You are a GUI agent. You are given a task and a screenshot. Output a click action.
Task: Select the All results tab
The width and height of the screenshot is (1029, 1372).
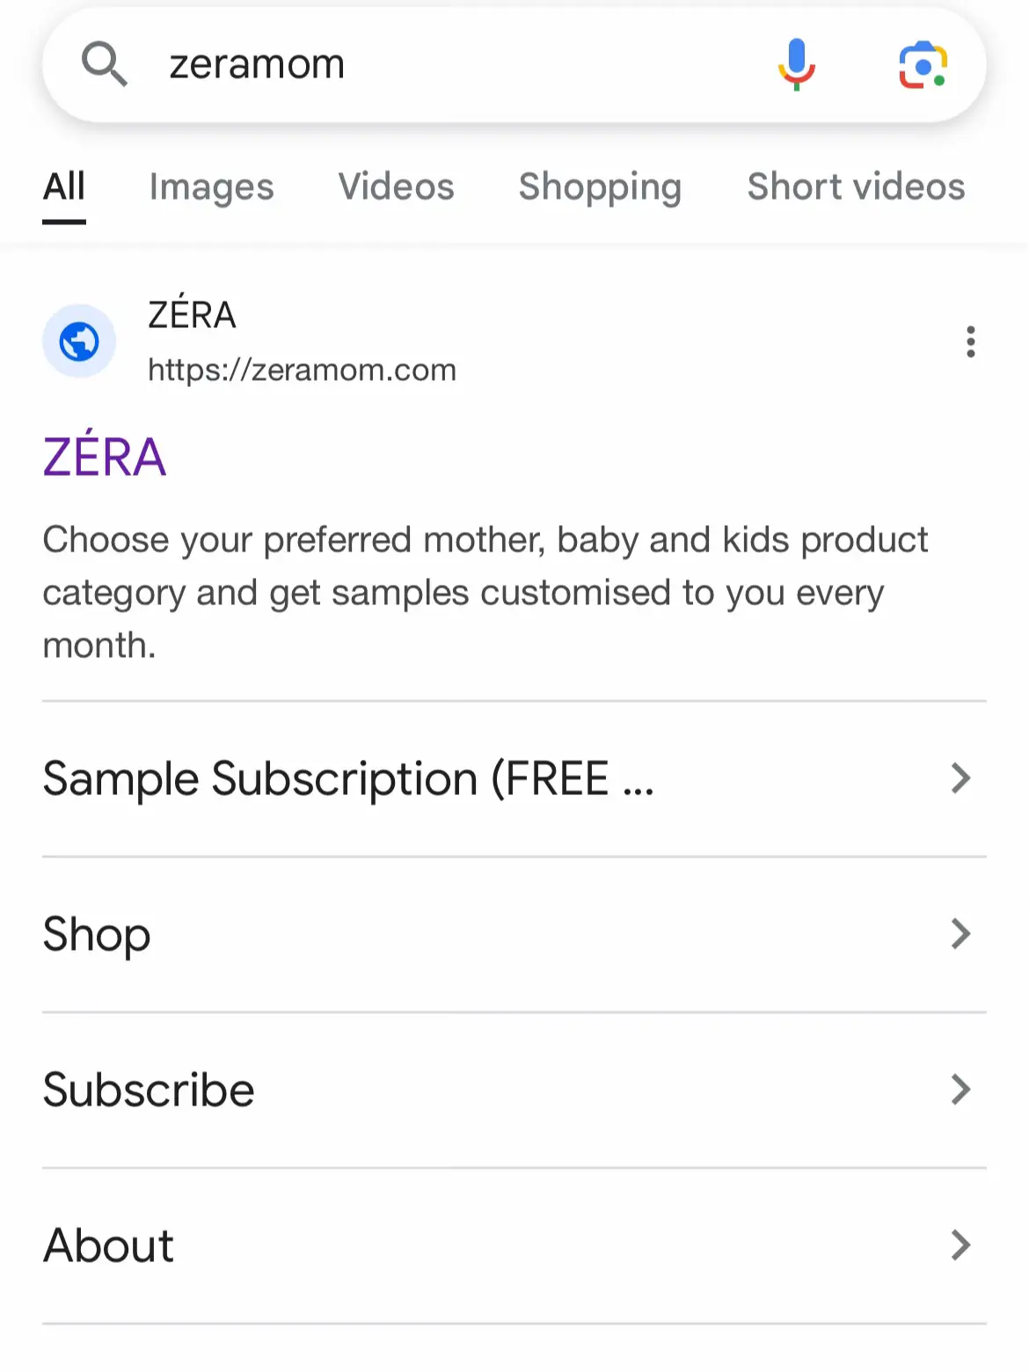pos(64,186)
